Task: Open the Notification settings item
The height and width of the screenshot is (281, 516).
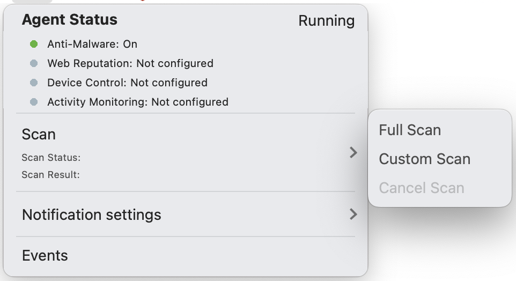Action: coord(91,215)
